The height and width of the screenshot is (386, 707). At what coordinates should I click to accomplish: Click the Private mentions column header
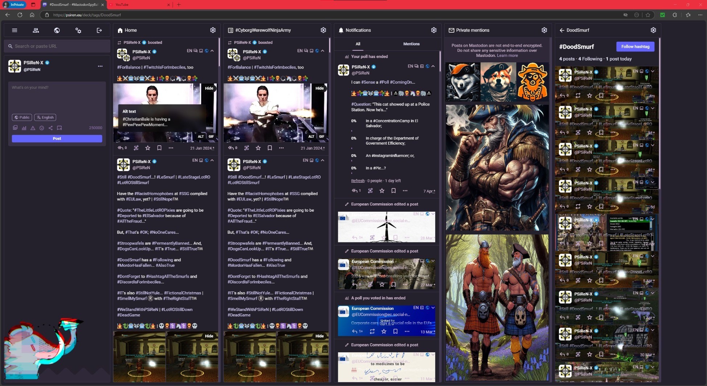(x=493, y=30)
